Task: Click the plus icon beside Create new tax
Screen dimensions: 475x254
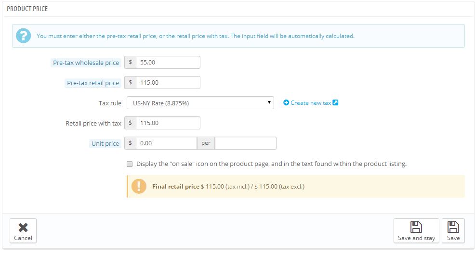Action: pyautogui.click(x=286, y=102)
